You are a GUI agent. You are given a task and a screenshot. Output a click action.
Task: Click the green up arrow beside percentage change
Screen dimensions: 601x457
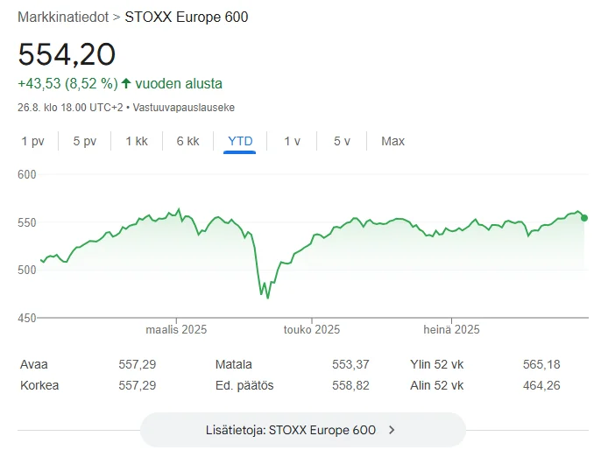click(x=126, y=84)
